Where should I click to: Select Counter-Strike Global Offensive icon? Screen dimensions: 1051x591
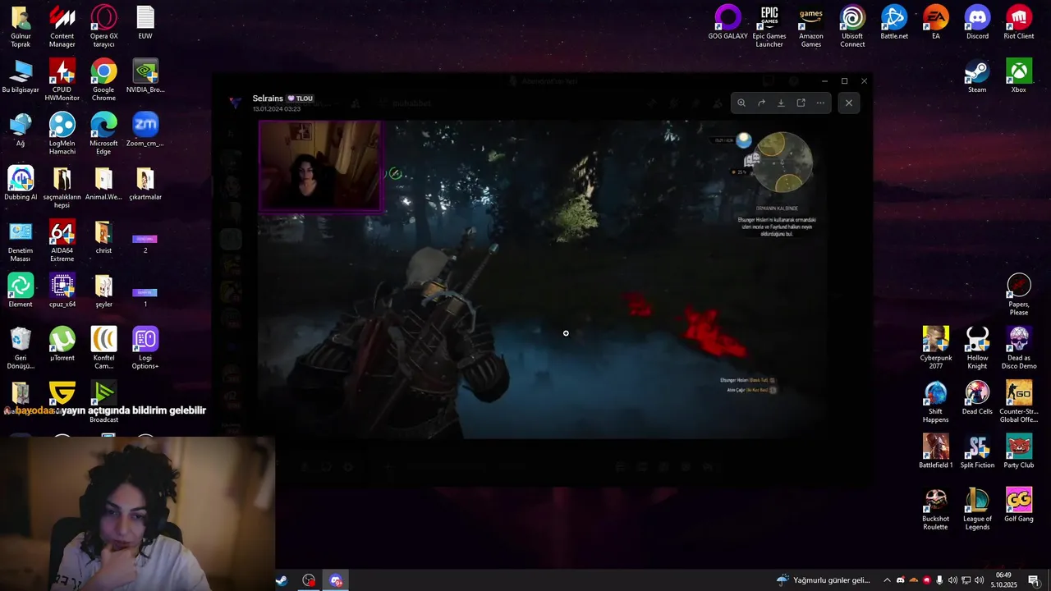coord(1019,401)
